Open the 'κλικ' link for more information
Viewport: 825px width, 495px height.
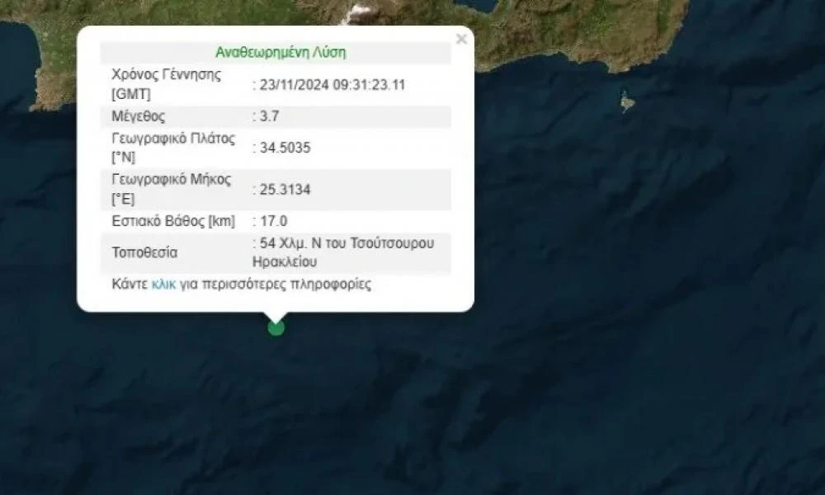click(x=163, y=285)
